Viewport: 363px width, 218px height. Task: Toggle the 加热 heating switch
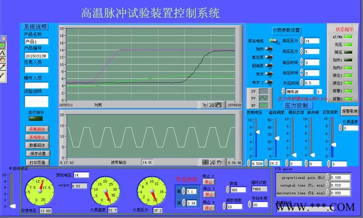pos(269,49)
